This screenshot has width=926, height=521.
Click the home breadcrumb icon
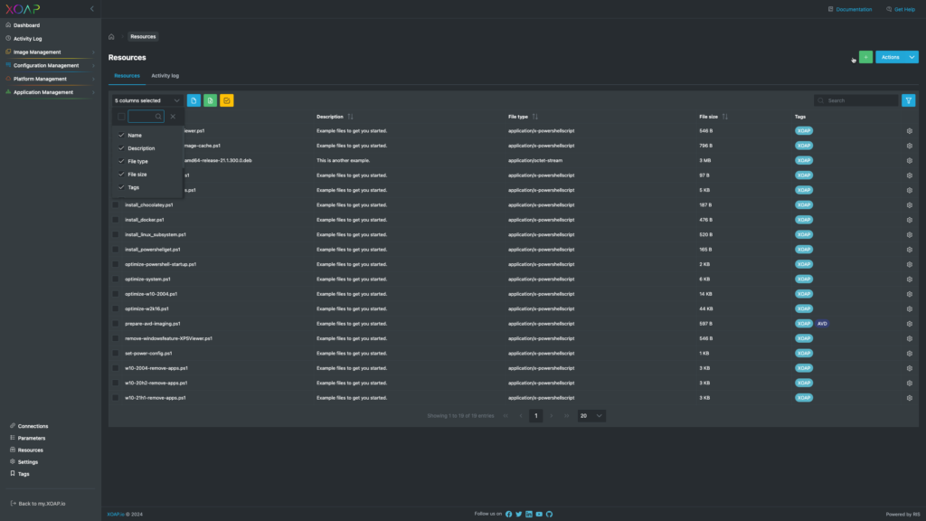click(111, 36)
